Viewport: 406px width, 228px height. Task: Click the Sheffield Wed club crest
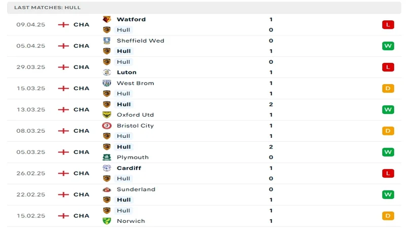click(x=107, y=41)
